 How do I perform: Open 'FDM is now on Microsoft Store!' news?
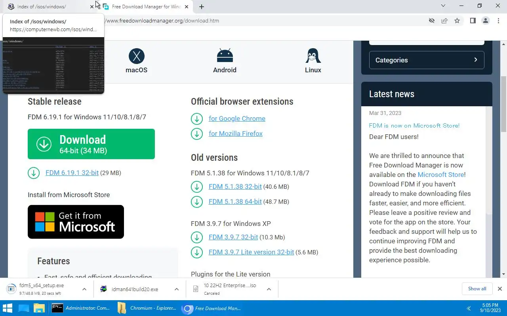pyautogui.click(x=414, y=126)
